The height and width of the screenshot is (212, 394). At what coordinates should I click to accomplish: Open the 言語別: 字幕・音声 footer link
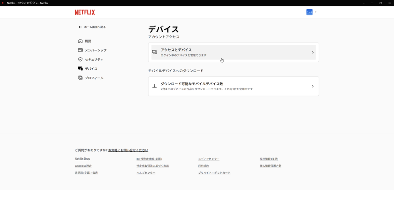pos(86,173)
